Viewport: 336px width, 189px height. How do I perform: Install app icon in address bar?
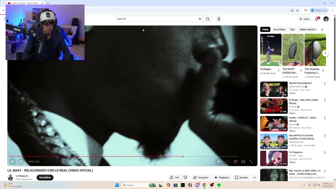click(x=292, y=10)
